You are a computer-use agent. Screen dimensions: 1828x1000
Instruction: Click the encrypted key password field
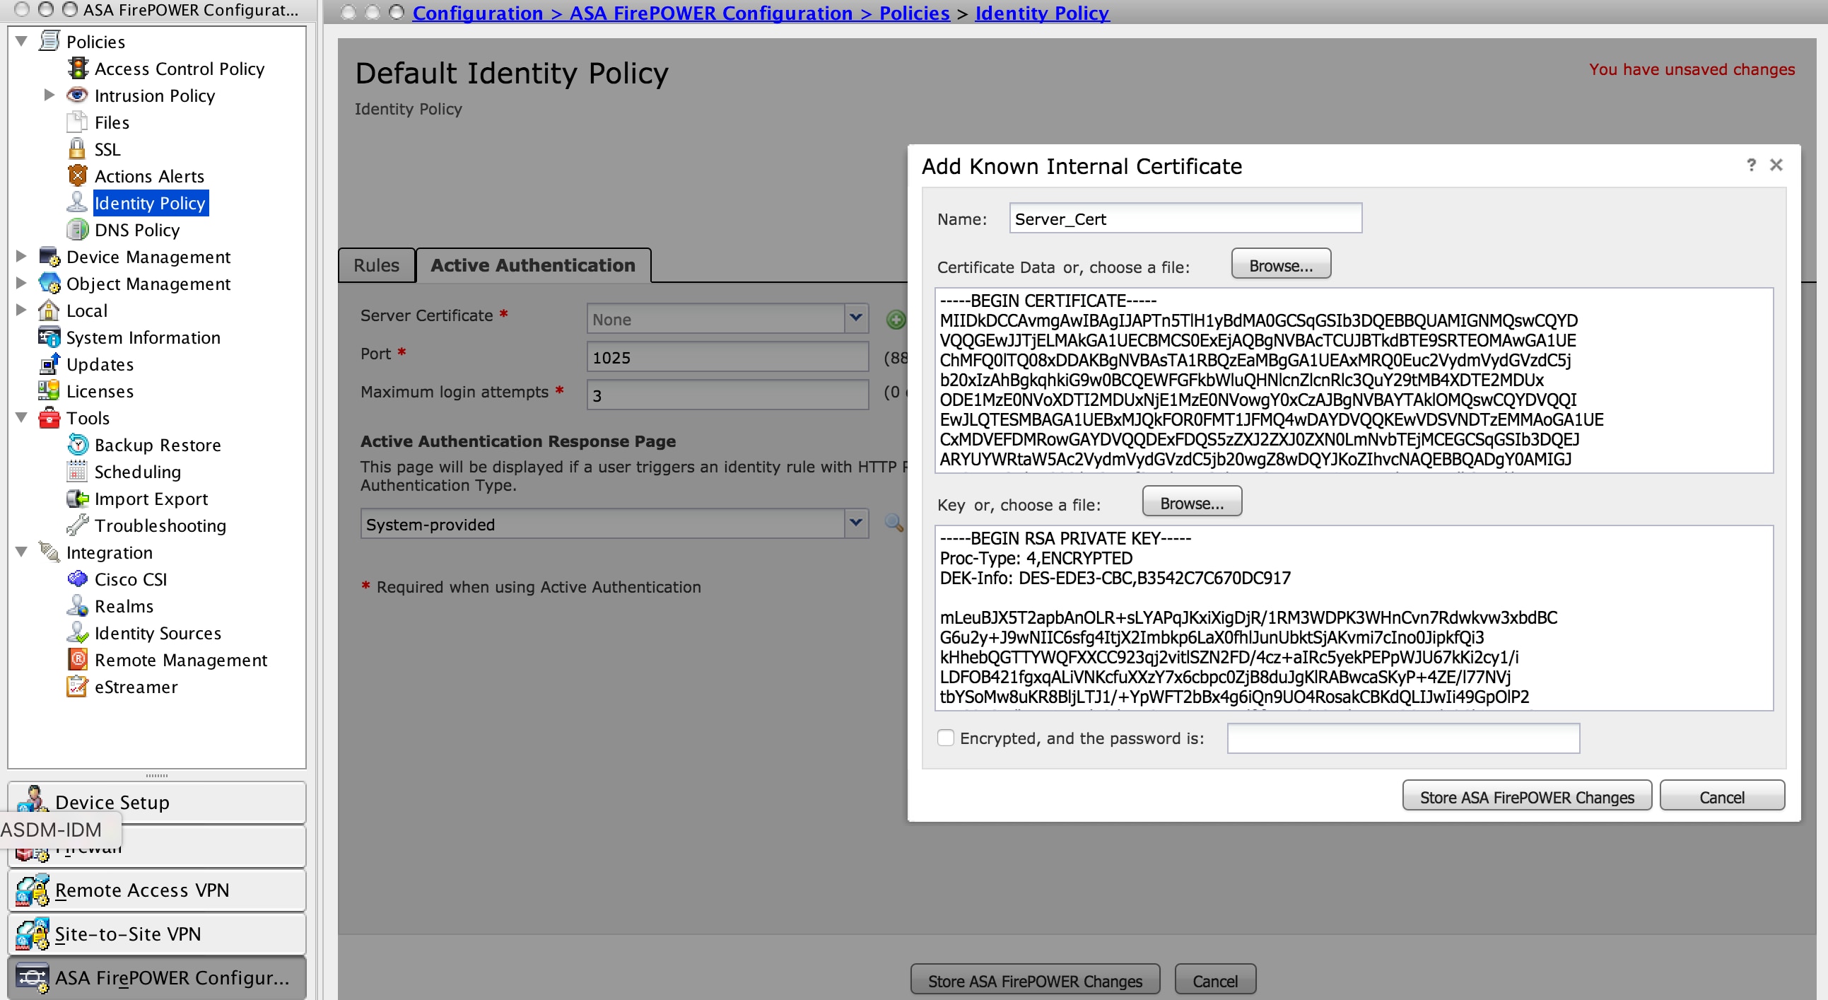tap(1403, 738)
